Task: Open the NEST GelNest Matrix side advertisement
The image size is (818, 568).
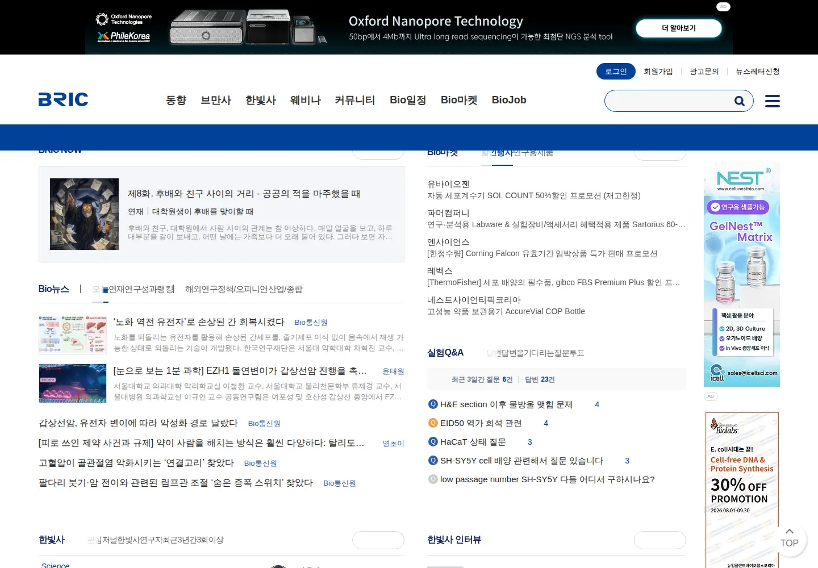Action: coord(742,274)
